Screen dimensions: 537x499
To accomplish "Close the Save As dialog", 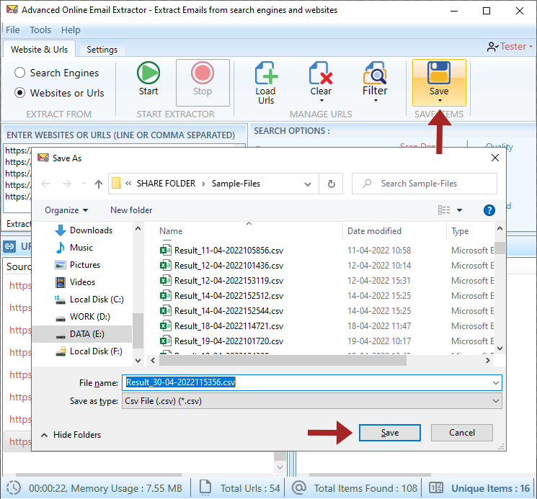I will point(495,158).
